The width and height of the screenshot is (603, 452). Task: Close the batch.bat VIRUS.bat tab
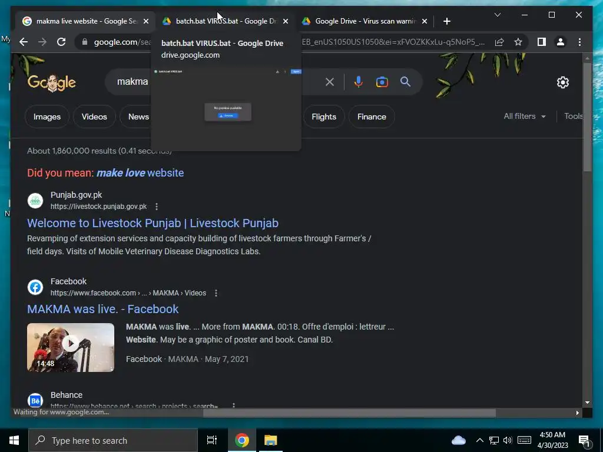tap(286, 22)
